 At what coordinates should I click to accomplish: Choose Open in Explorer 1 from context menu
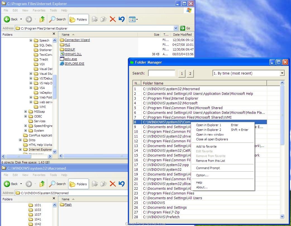pos(223,125)
